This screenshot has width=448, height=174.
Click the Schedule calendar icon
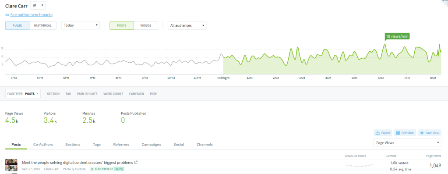398,133
